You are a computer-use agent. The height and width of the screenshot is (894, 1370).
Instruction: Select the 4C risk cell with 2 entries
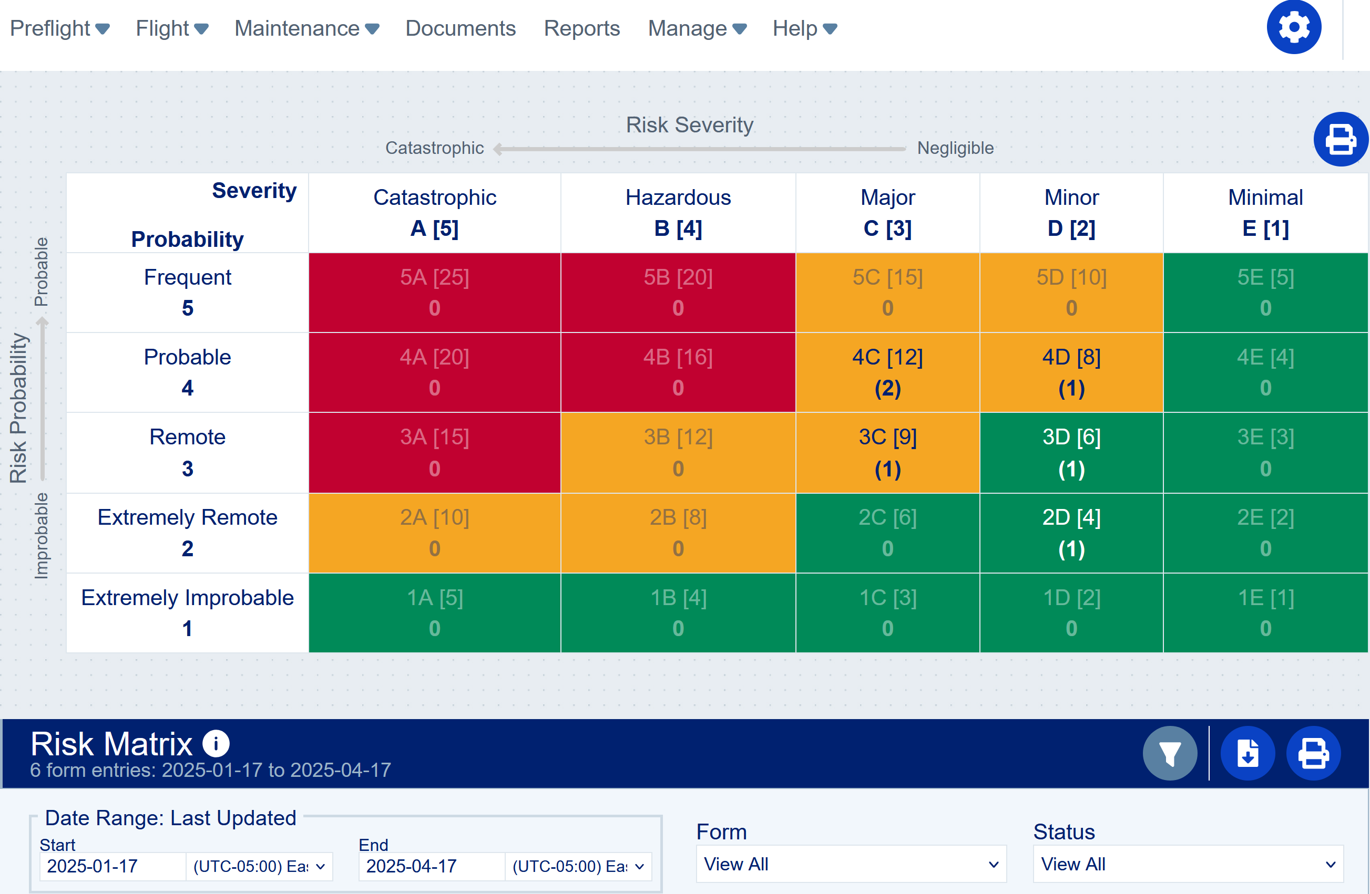887,372
